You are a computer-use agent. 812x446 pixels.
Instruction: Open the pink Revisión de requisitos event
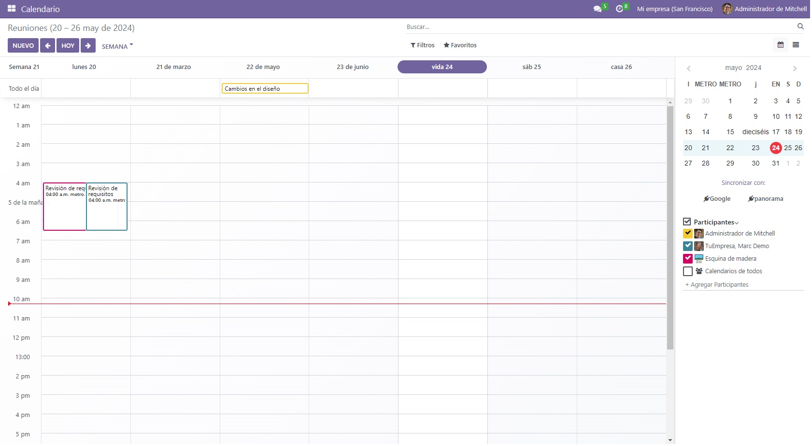64,207
